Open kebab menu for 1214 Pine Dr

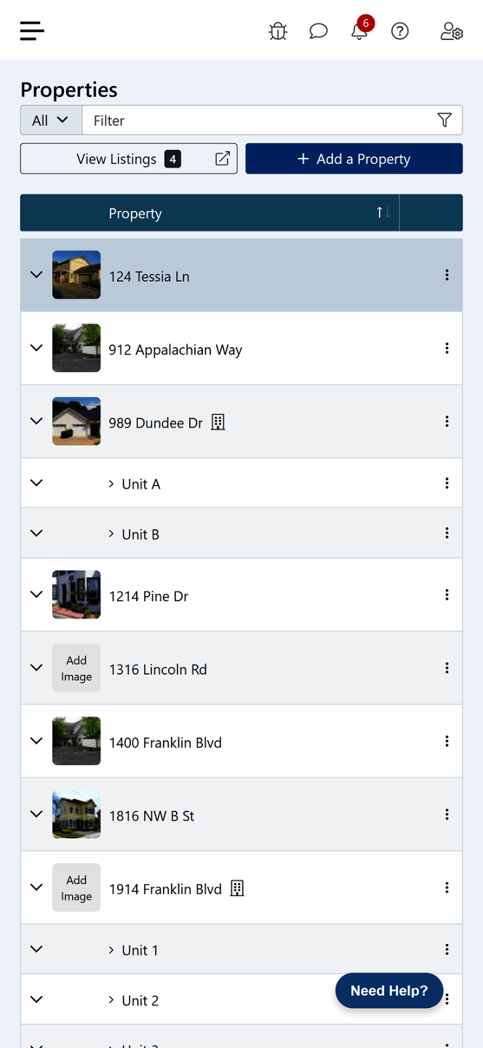[447, 595]
